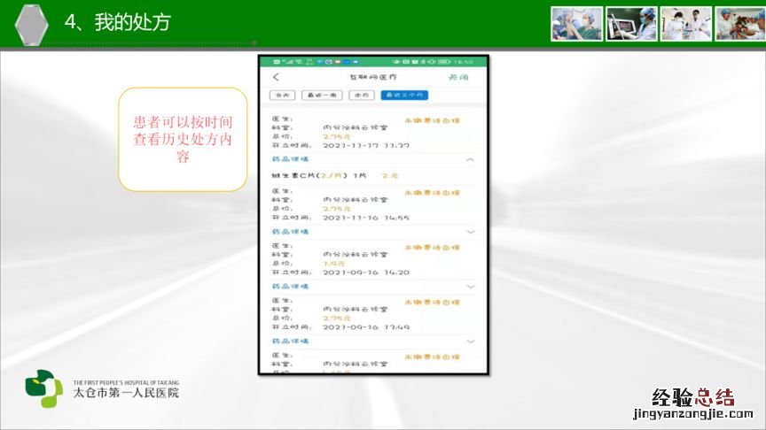Collapse the first prescription's drug details chevron
This screenshot has height=430, width=766.
pos(470,160)
